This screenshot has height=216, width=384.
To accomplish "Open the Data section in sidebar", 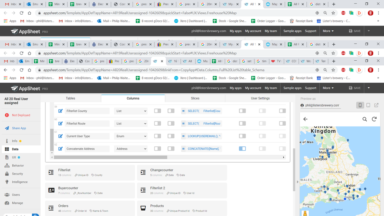I will point(15,149).
